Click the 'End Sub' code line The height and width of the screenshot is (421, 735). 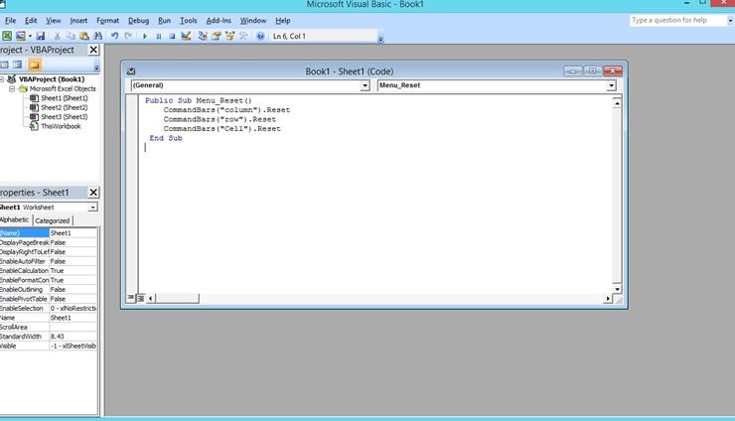point(166,138)
